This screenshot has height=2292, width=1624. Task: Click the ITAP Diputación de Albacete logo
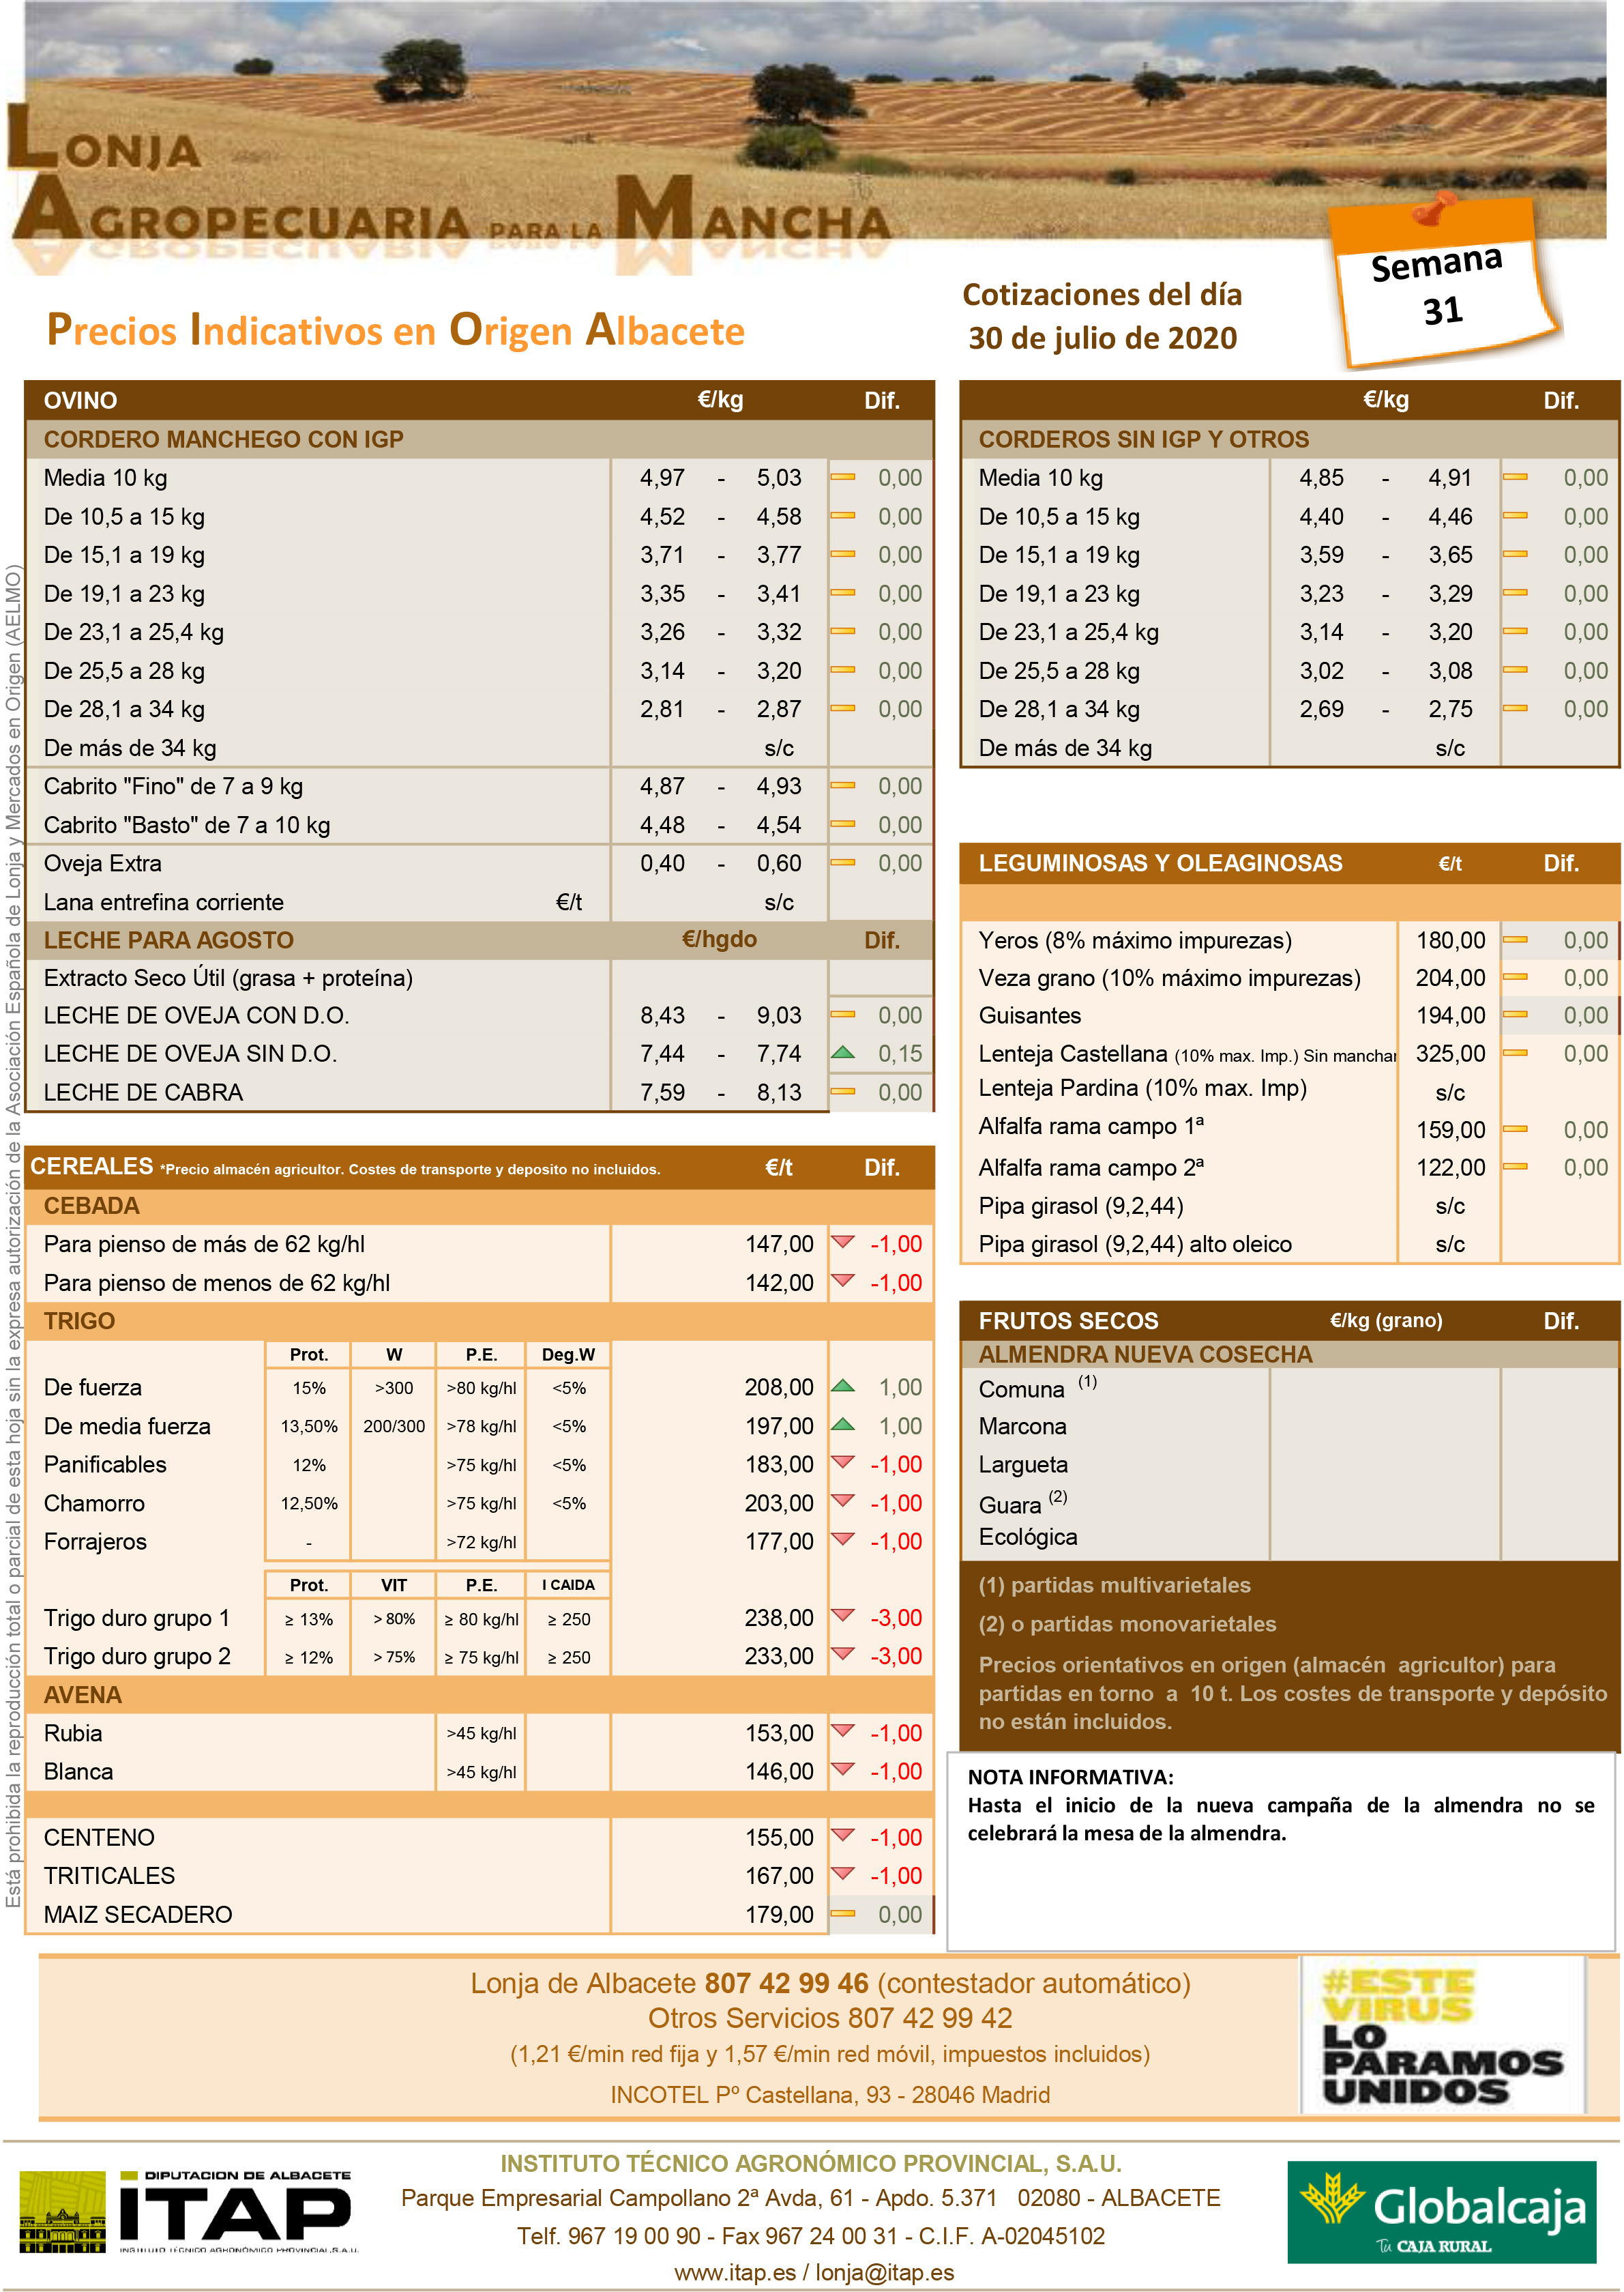tap(188, 2211)
